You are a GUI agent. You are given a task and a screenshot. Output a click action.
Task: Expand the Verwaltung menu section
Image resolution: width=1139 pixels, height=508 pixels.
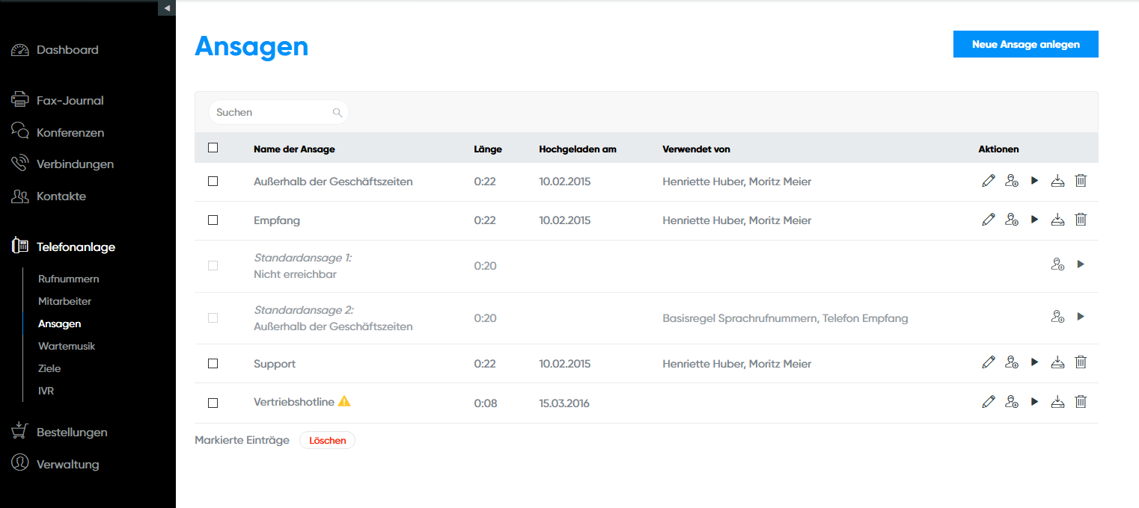pos(67,464)
